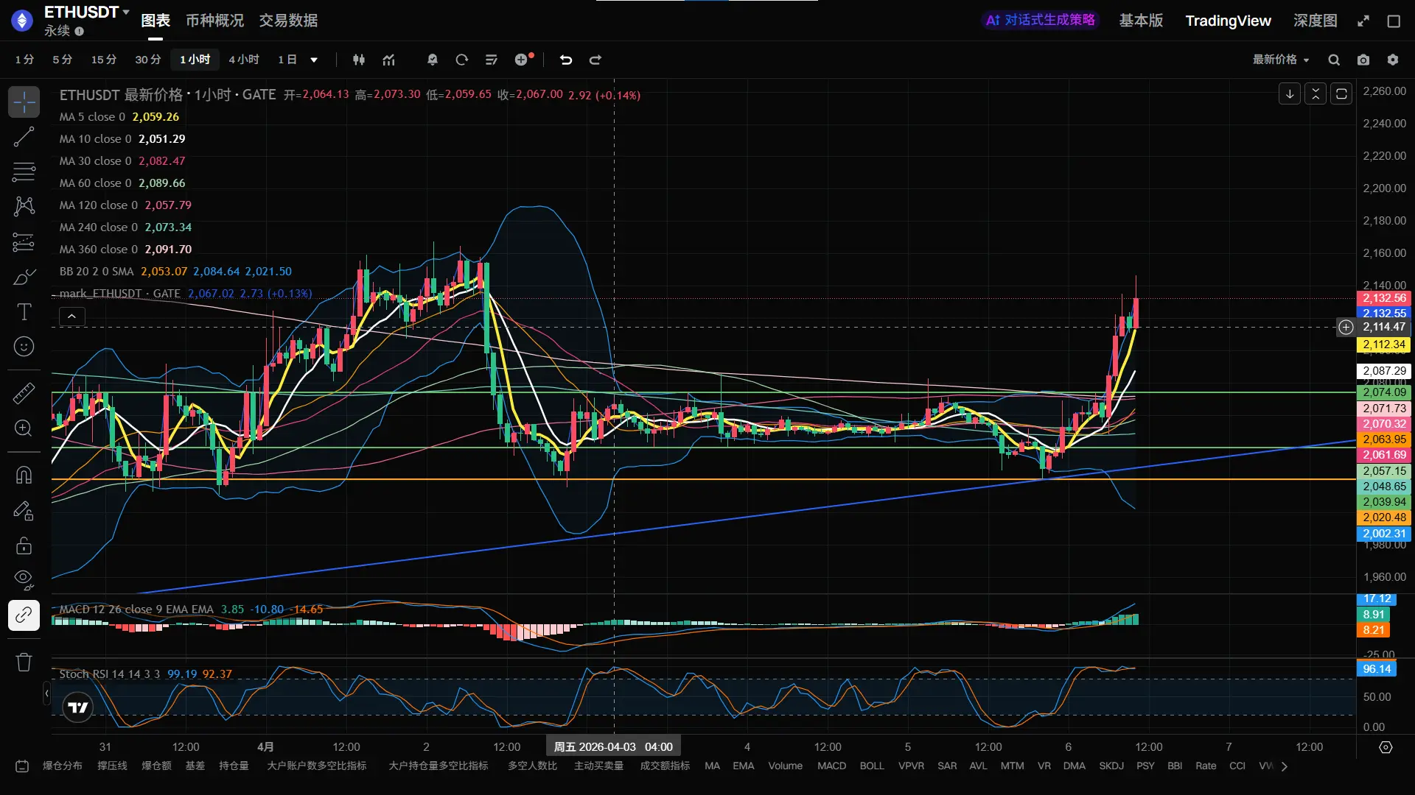Open the 最新价格 price type dropdown

tap(1281, 60)
